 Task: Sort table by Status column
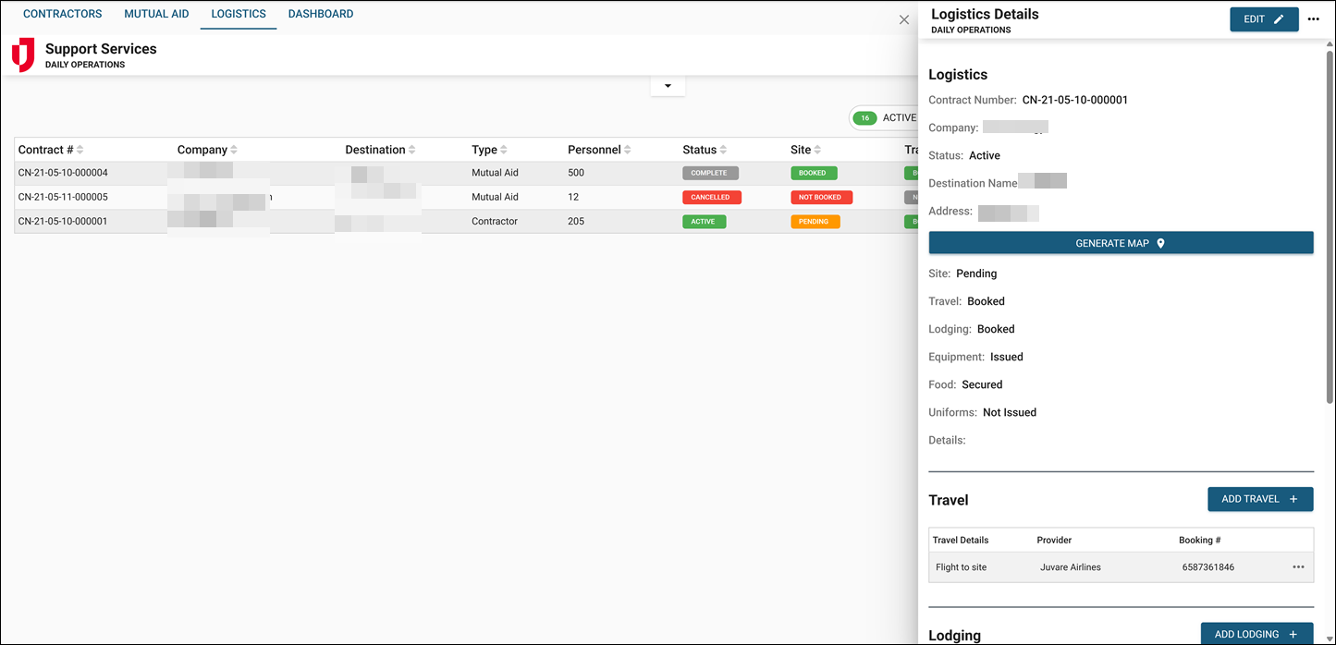706,150
